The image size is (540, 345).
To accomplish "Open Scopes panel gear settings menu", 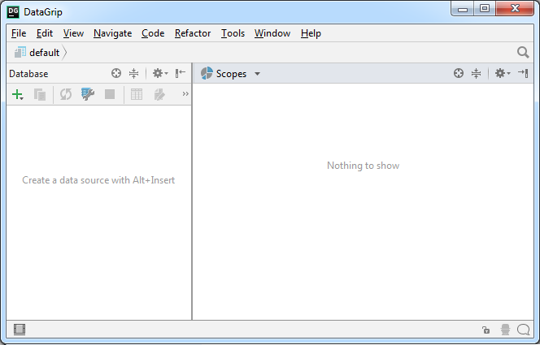I will [x=502, y=73].
